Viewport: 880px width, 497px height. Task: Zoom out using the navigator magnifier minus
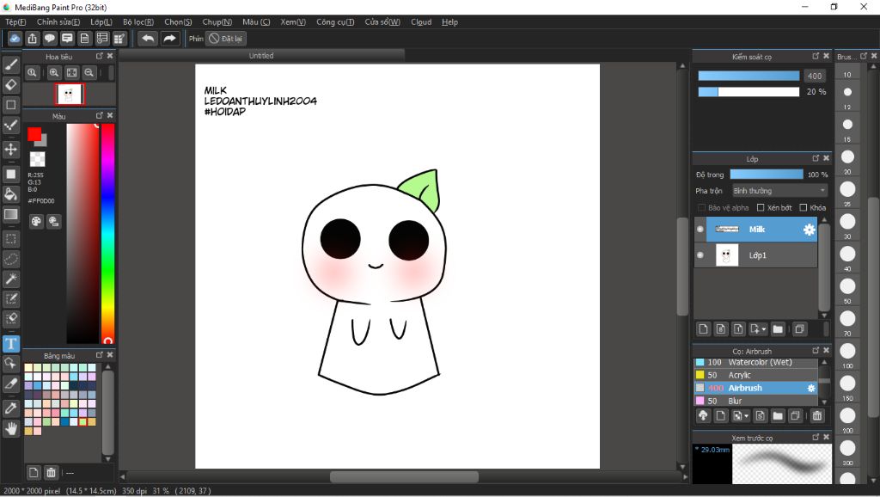tap(89, 72)
